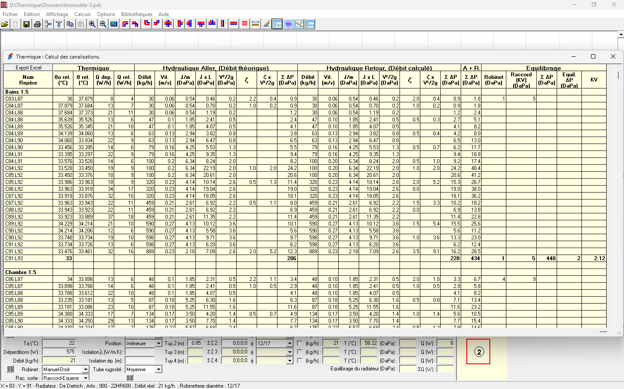Open the Bibliothèques menu
The height and width of the screenshot is (389, 624).
tap(137, 14)
